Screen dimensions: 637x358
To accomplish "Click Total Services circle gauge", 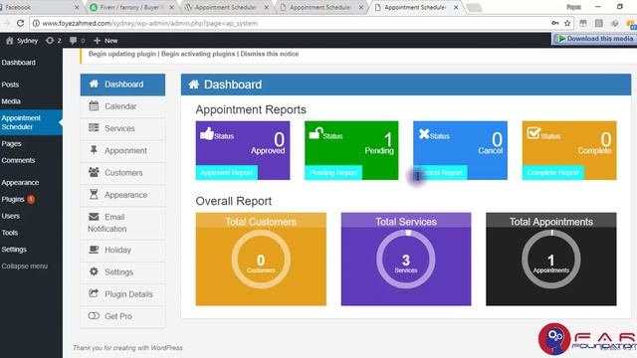I will pos(406,260).
